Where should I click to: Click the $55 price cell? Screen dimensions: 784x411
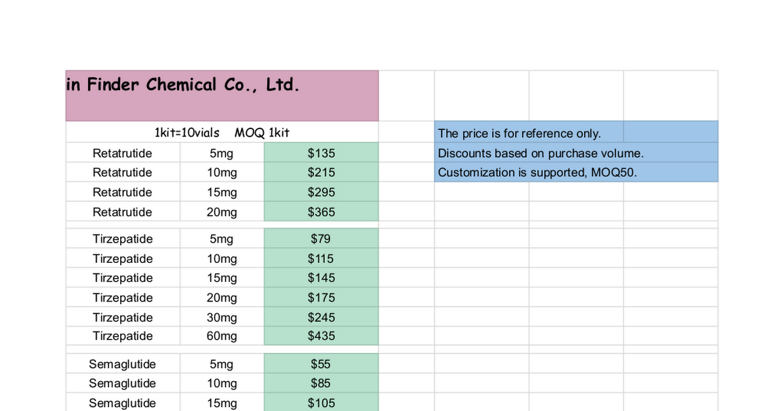tap(321, 364)
